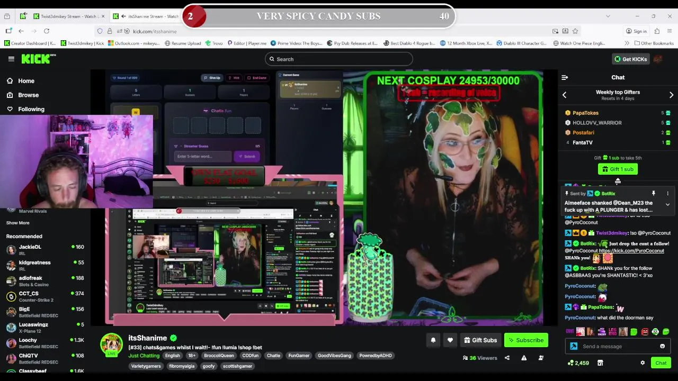This screenshot has width=678, height=381.
Task: Open recommended channel ChiQTV
Action: click(x=45, y=358)
